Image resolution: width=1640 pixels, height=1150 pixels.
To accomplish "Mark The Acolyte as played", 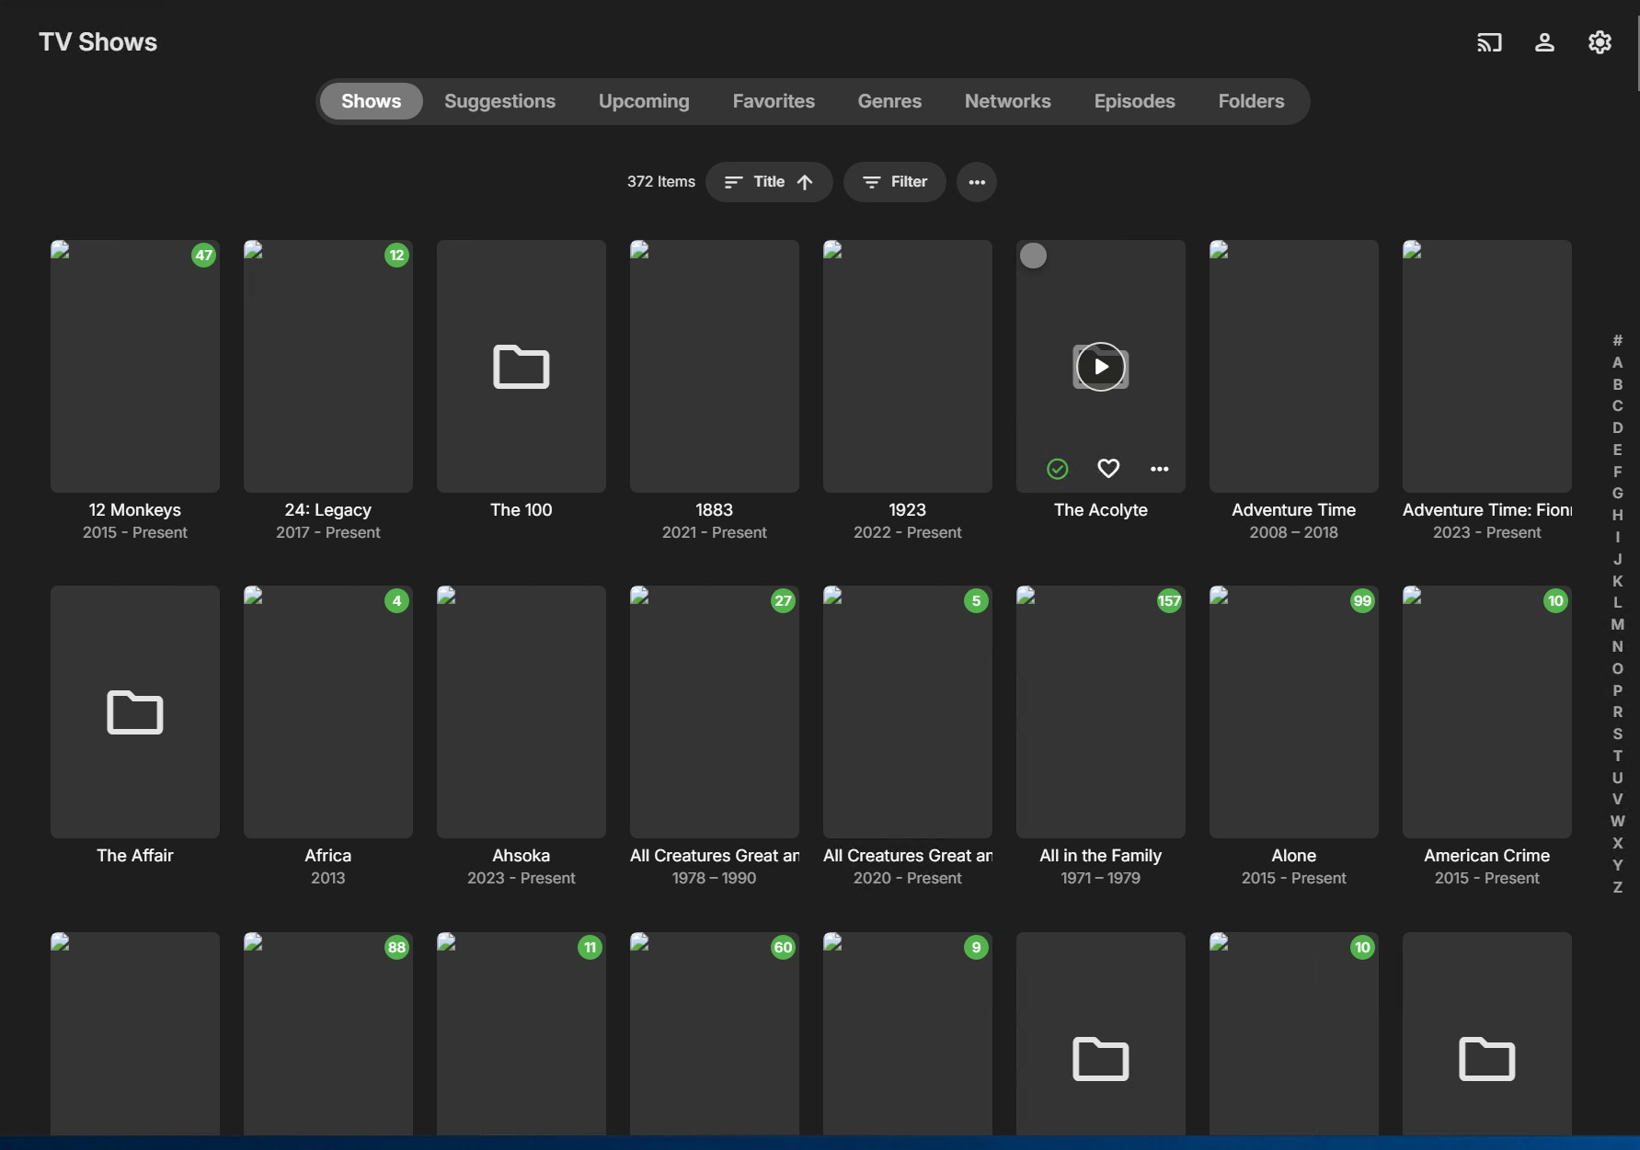I will [1058, 469].
